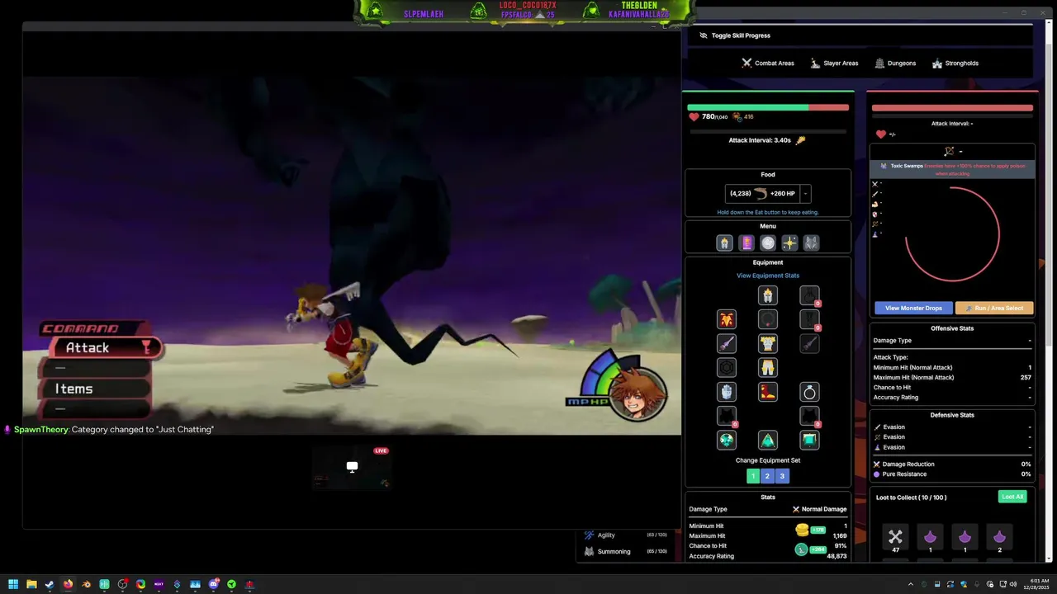Open the Dungeons menu
This screenshot has width=1057, height=594.
click(895, 63)
